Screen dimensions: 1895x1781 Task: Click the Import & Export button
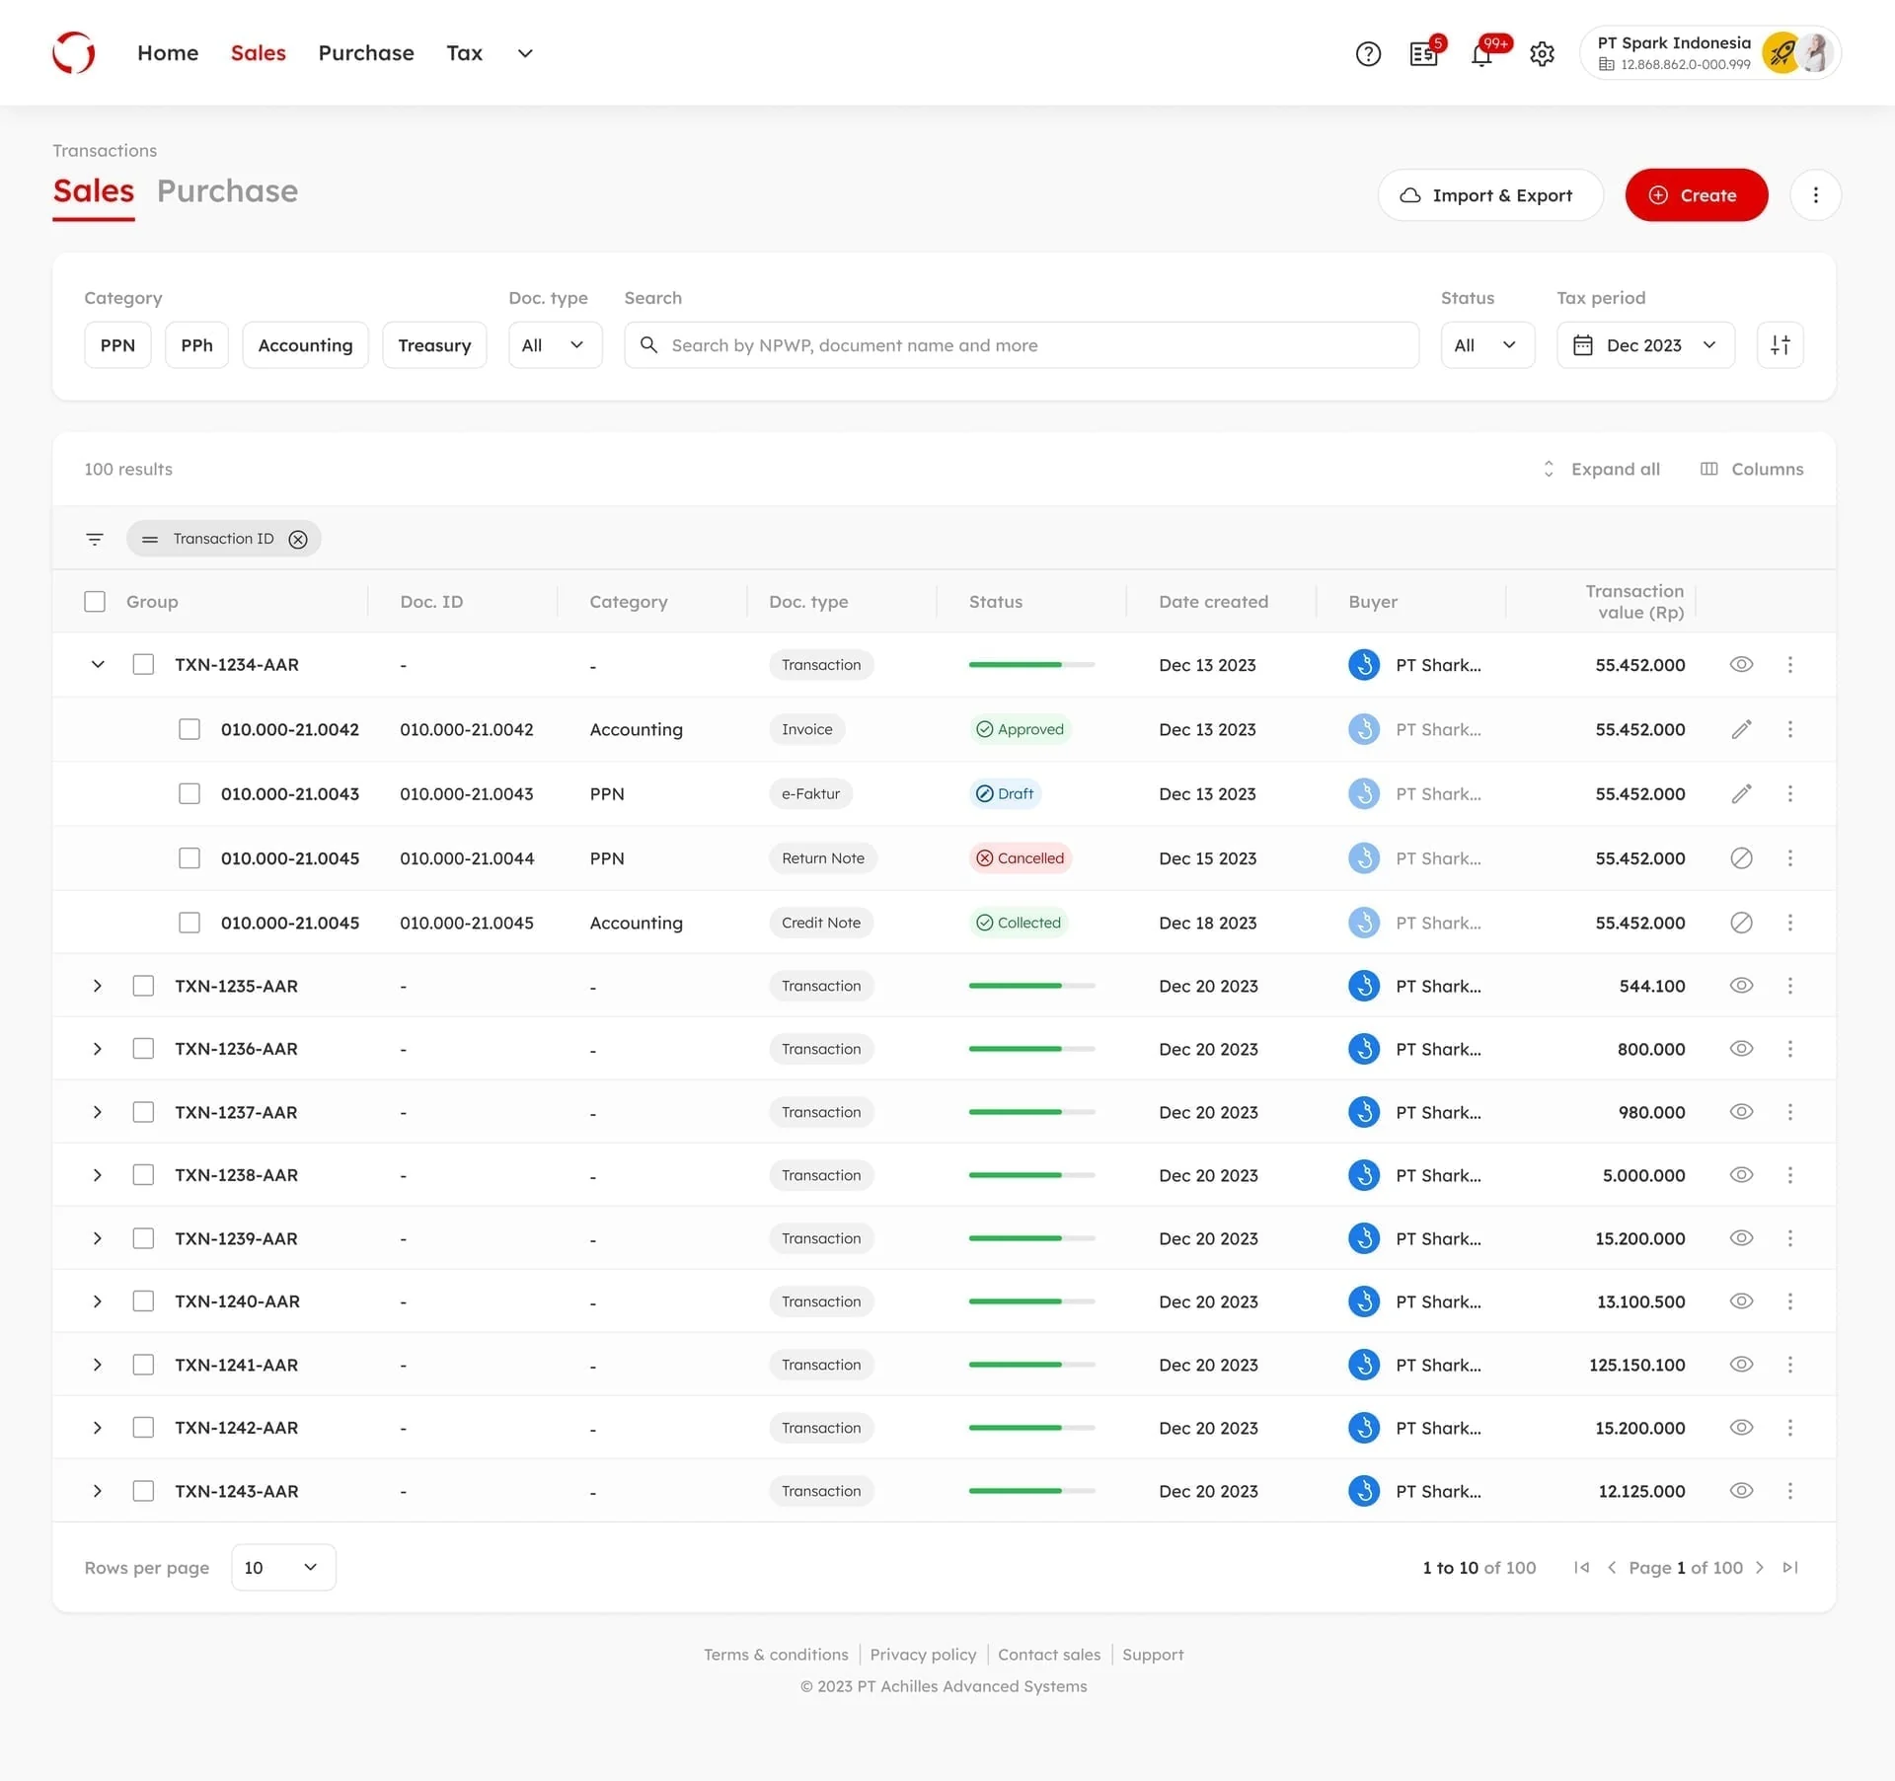(x=1490, y=195)
